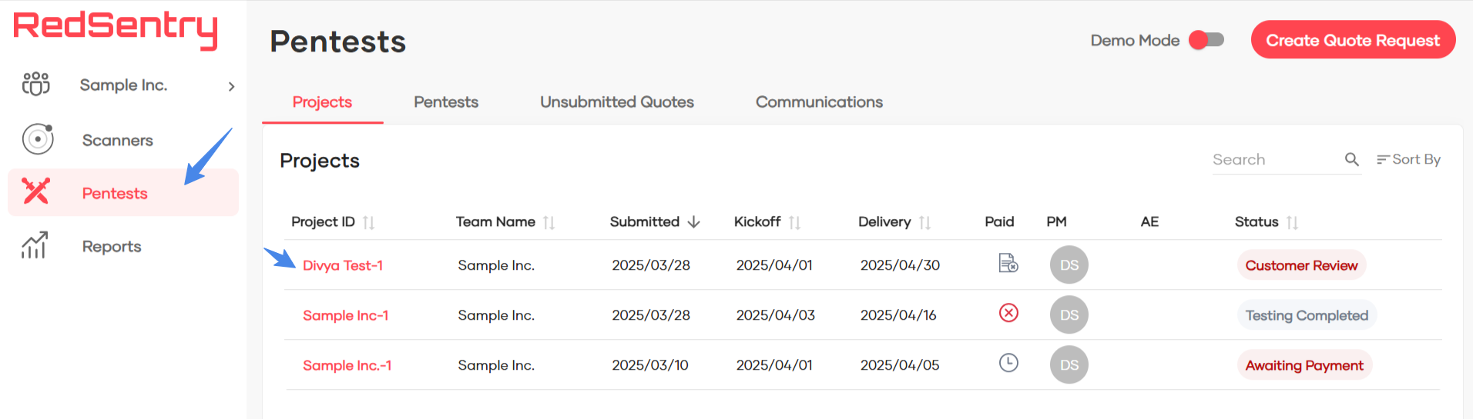
Task: Sort table by Status column
Action: click(1292, 223)
